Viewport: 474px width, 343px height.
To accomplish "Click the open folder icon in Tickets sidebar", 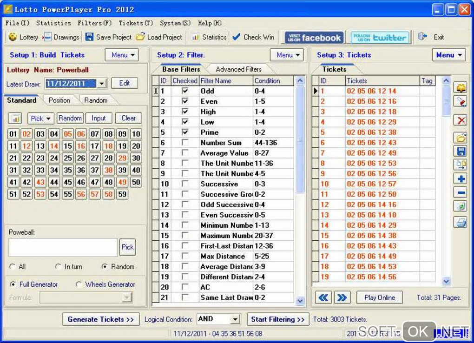I will (x=461, y=138).
